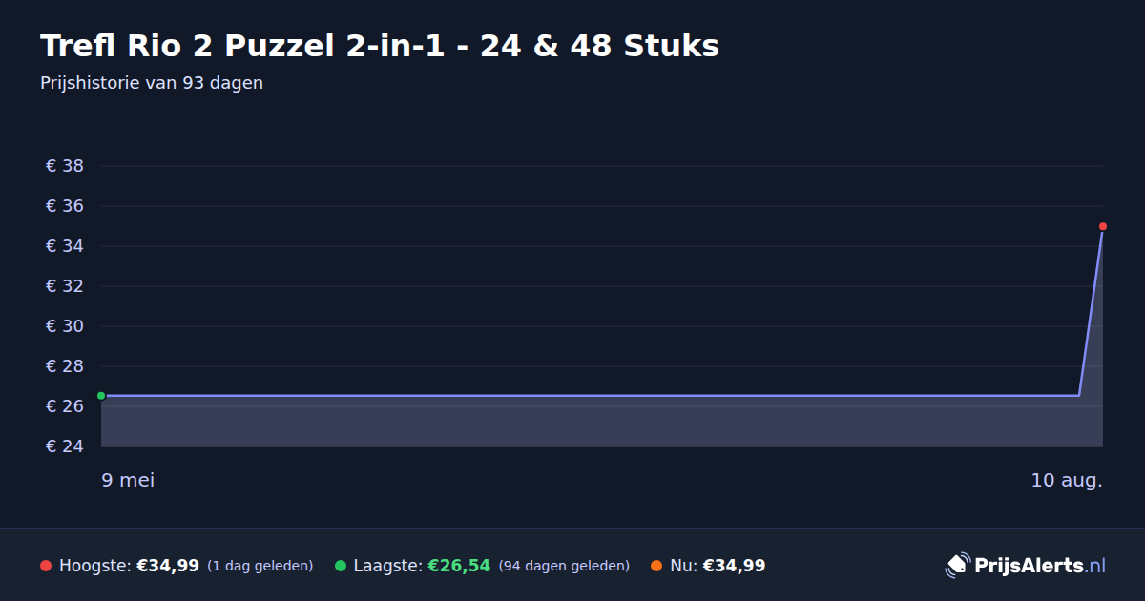The width and height of the screenshot is (1145, 601).
Task: Click the Nu €34,99 current price
Action: pos(734,566)
